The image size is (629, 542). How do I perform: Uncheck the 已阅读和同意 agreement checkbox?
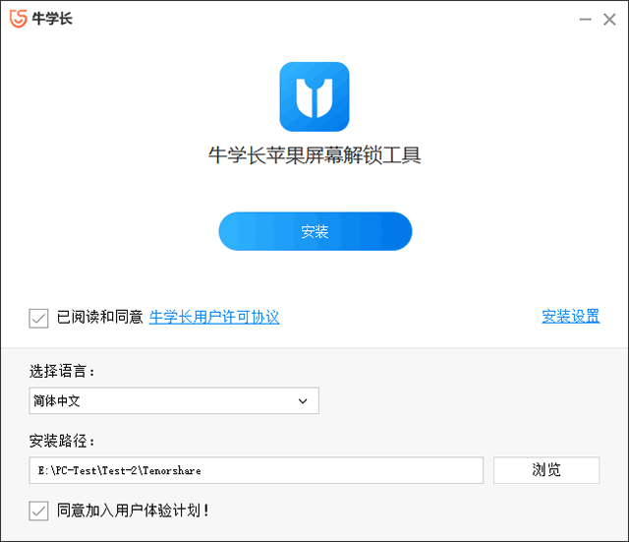(38, 319)
